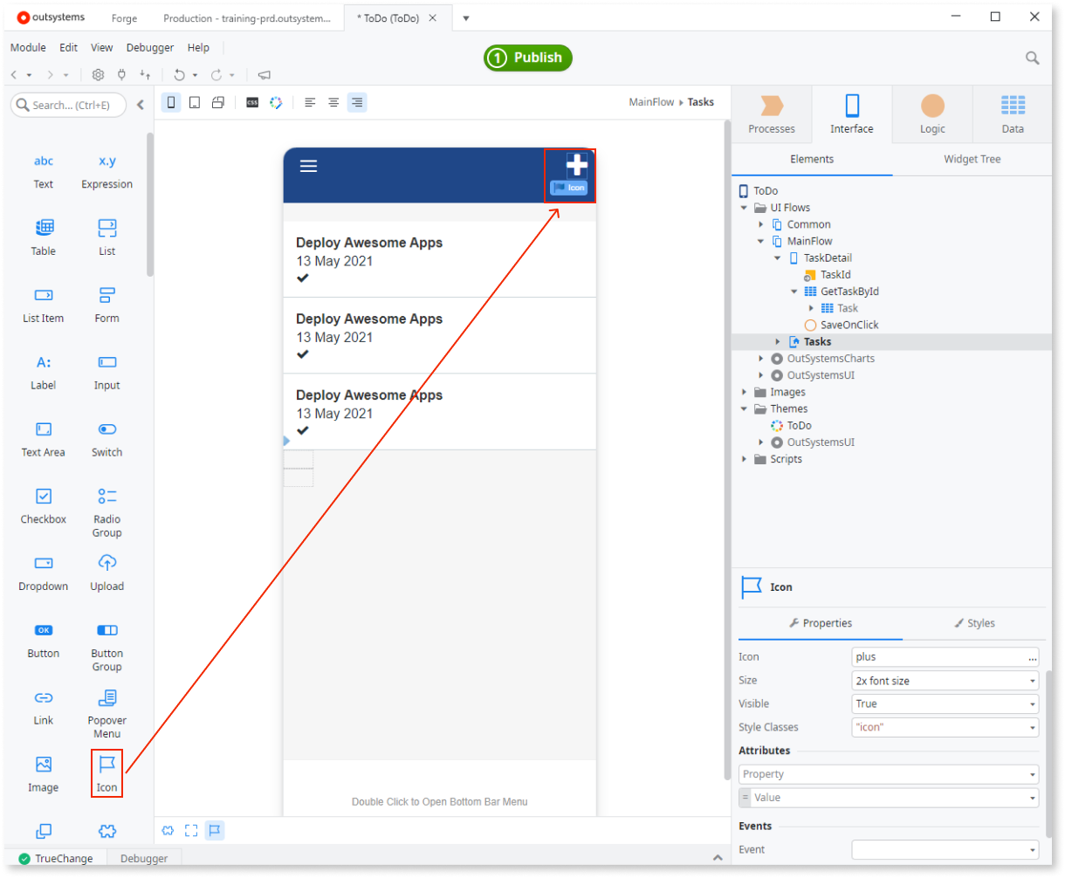Click the Publish button
The width and height of the screenshot is (1065, 878).
(527, 58)
